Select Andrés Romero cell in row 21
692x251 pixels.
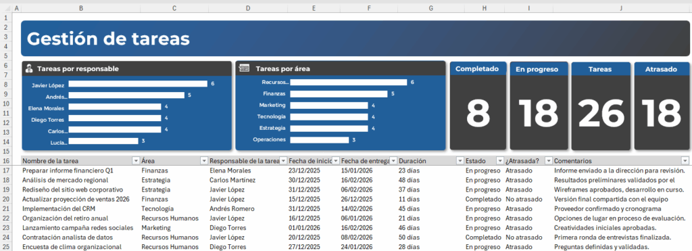click(248, 208)
